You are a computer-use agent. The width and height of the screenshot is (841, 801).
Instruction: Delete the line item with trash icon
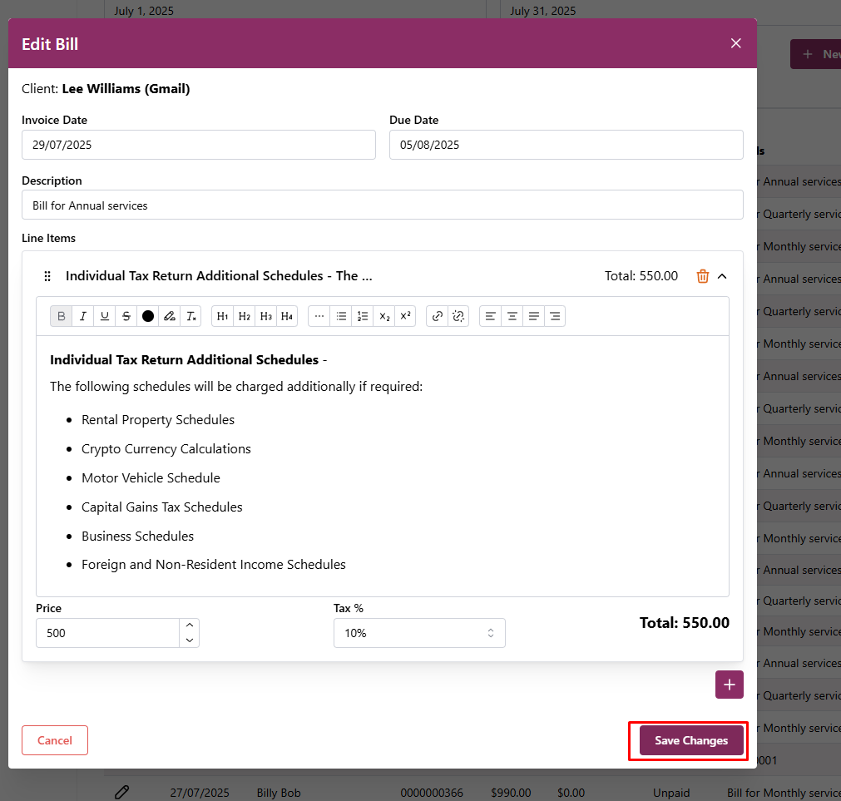pyautogui.click(x=703, y=276)
